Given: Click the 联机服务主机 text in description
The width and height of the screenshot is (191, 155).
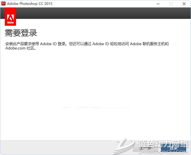Looking at the screenshot, I should 154,44.
